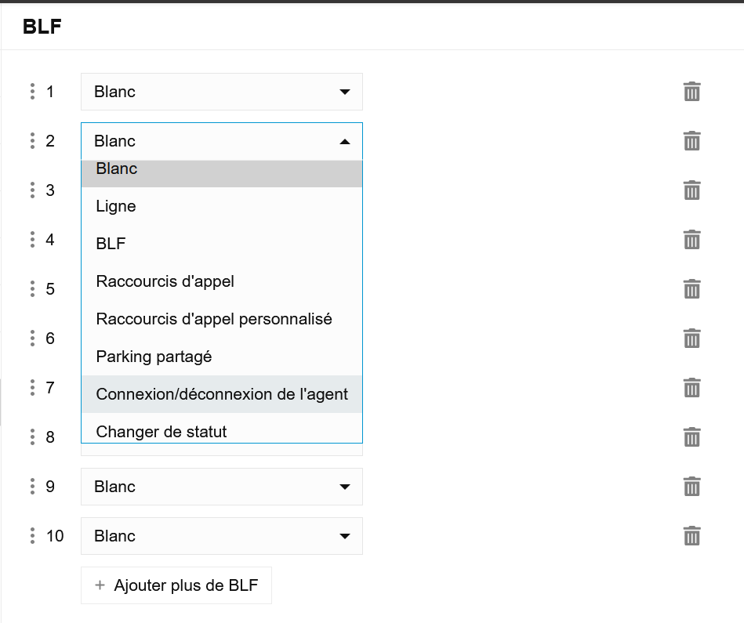
Task: Expand the row 9 Blanc dropdown
Action: pyautogui.click(x=221, y=487)
